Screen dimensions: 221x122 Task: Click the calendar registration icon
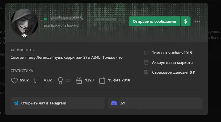point(102,81)
